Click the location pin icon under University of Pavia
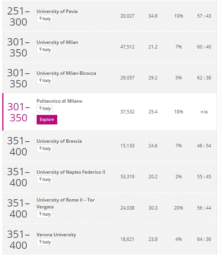The image size is (221, 255). point(40,18)
